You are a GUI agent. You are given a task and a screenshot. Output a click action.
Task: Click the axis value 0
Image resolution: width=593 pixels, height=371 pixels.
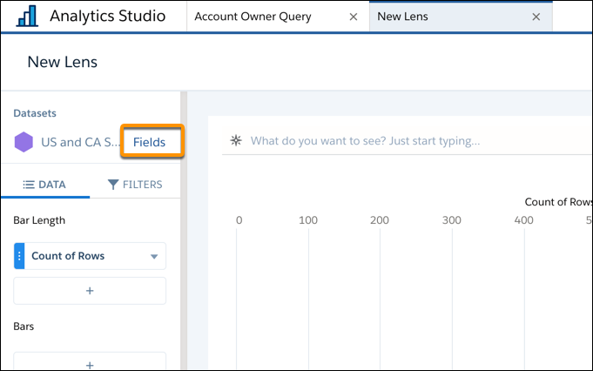(239, 220)
